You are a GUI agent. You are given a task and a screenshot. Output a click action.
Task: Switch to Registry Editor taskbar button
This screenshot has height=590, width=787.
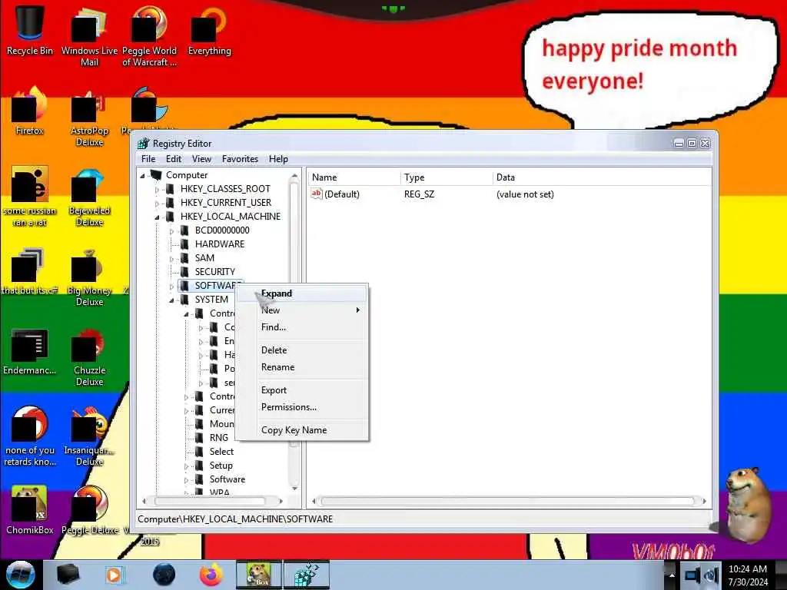click(307, 575)
